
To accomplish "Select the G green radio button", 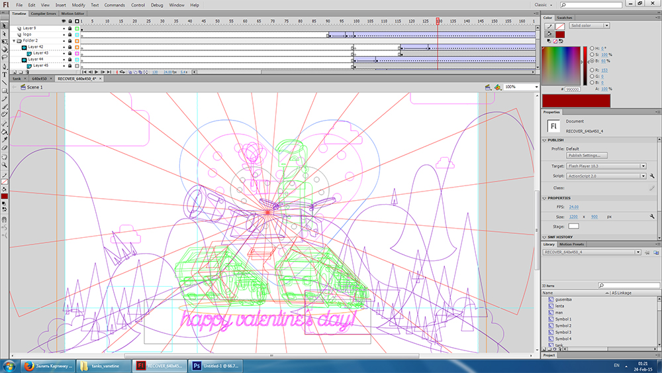I will tap(592, 76).
